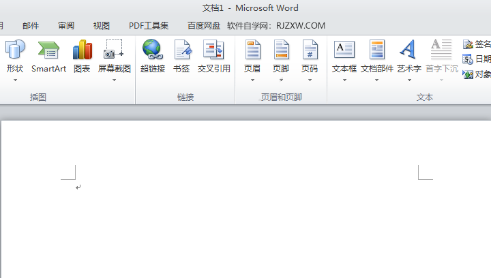Click the Page Number (页码) icon
Screen dimensions: 491x278
tap(310, 50)
